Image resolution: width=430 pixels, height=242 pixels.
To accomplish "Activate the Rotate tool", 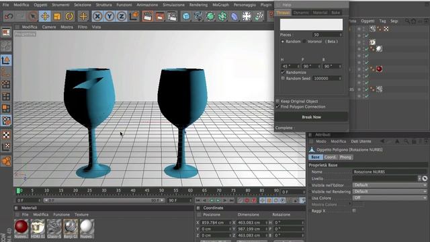I will point(70,16).
